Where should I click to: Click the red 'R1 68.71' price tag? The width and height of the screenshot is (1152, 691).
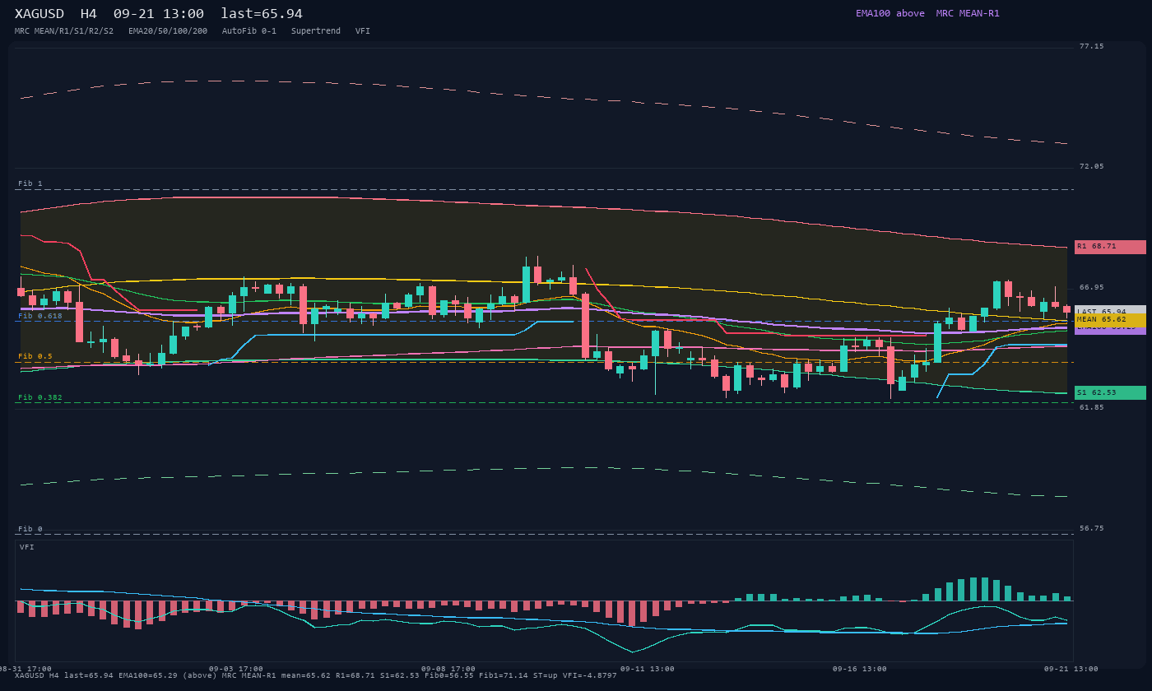pyautogui.click(x=1110, y=247)
